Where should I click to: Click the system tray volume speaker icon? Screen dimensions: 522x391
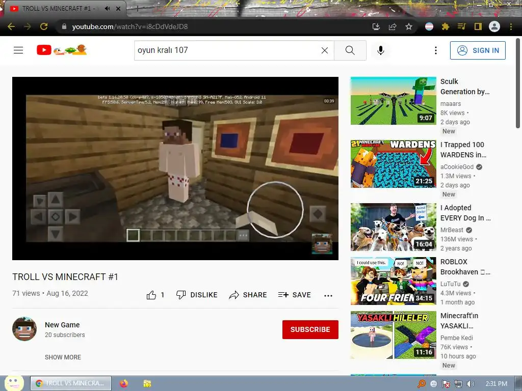pyautogui.click(x=470, y=384)
